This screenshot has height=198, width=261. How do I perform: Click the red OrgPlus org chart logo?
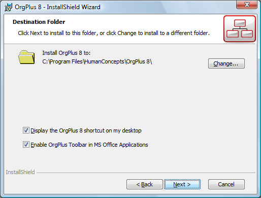240,29
